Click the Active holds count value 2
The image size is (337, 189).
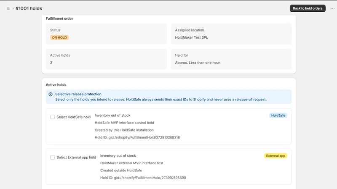click(51, 63)
